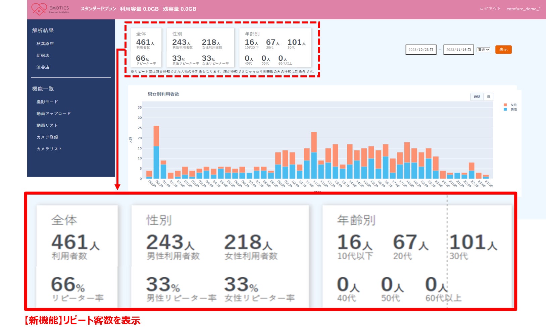Screen dimensions: 546x332
Task: Open the cotofure_demo_1 account name
Action: click(x=524, y=9)
